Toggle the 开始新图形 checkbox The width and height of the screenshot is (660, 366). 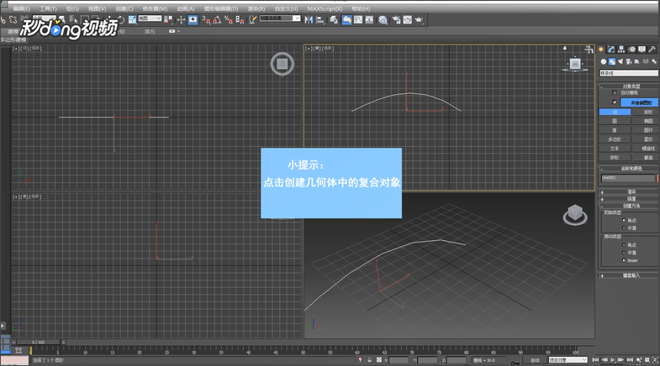[615, 102]
